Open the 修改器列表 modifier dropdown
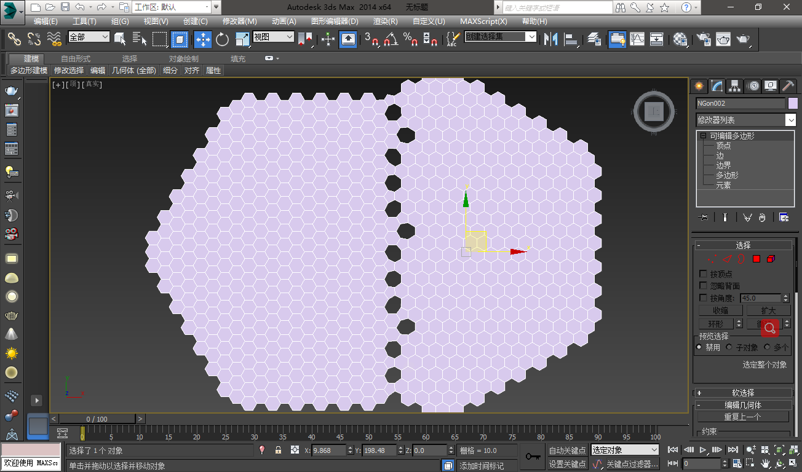The height and width of the screenshot is (472, 802). pyautogui.click(x=746, y=120)
